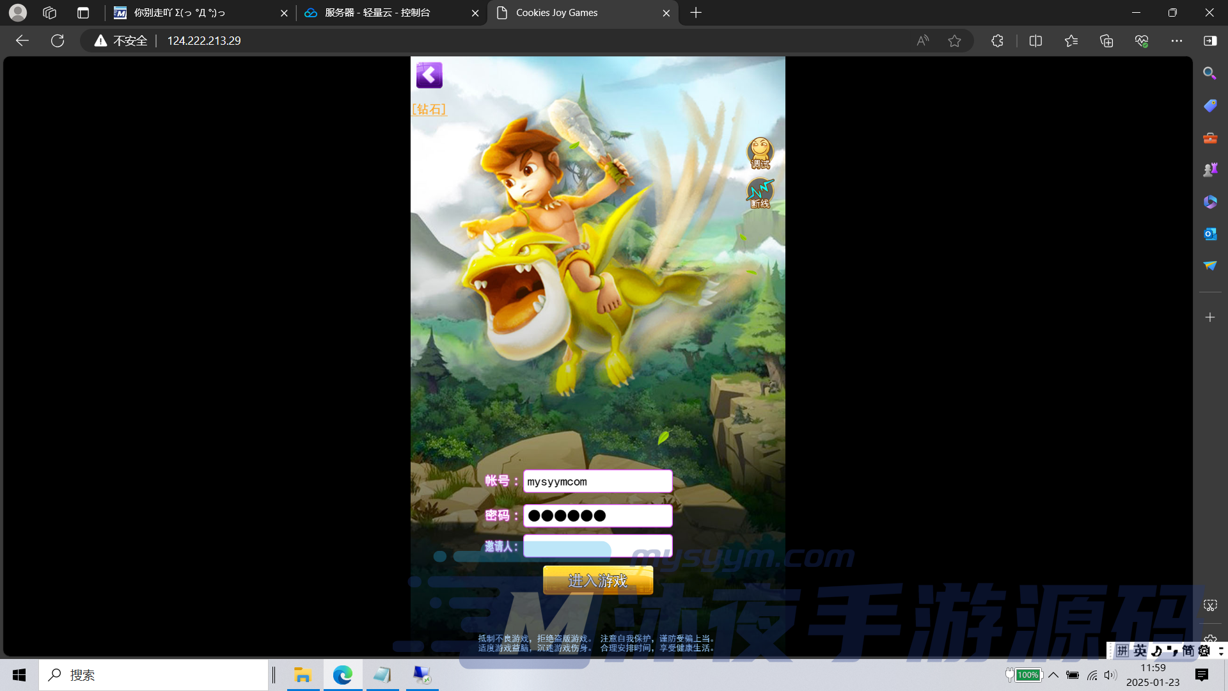Show hidden system tray icons chevron
This screenshot has height=691, width=1228.
[x=1053, y=675]
